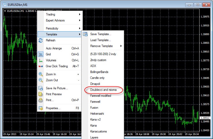Toggle One Click Trading option
The image size is (213, 139).
tap(59, 66)
